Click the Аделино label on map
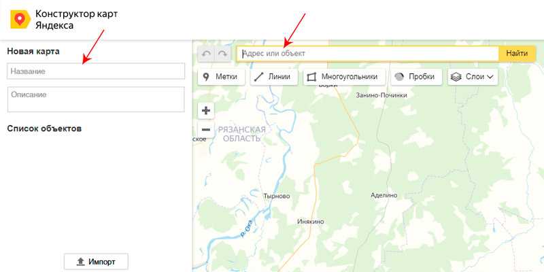Viewport: 544px width, 272px height. pos(384,195)
